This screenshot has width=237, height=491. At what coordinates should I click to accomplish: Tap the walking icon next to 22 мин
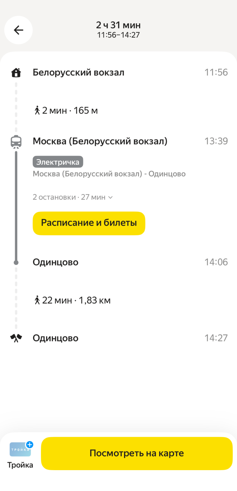(37, 300)
